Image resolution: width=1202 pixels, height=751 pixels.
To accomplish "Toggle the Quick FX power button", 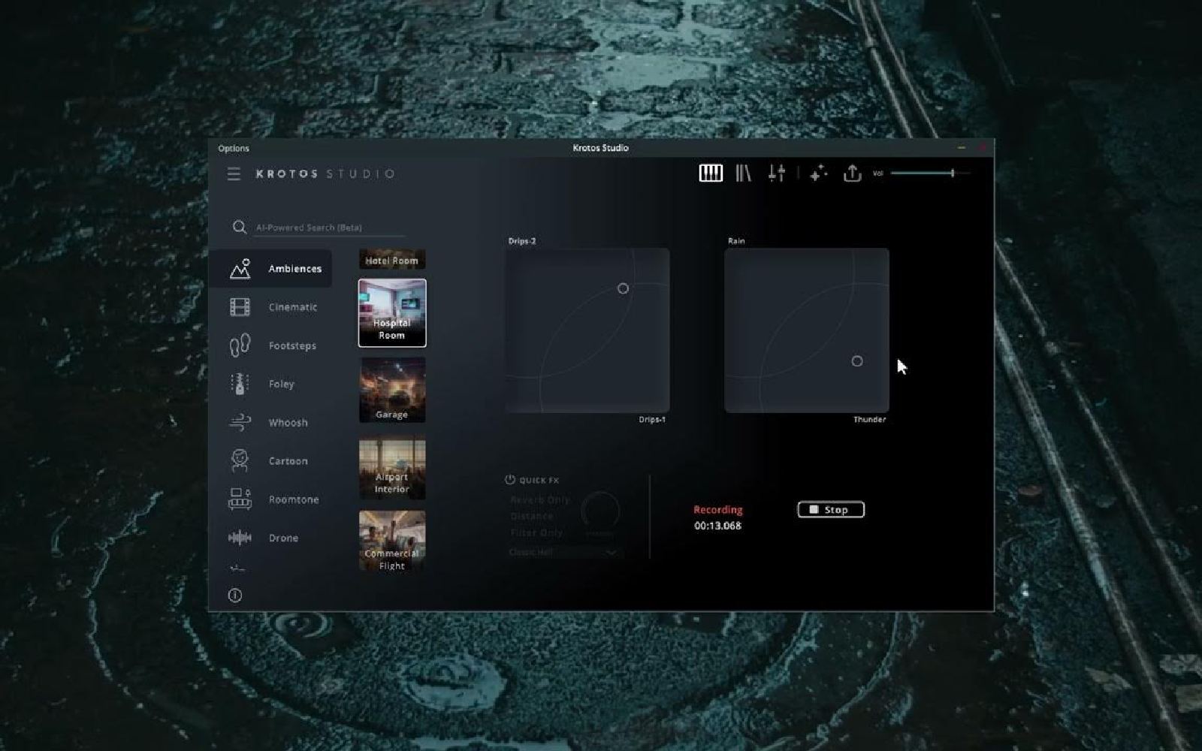I will coord(510,479).
